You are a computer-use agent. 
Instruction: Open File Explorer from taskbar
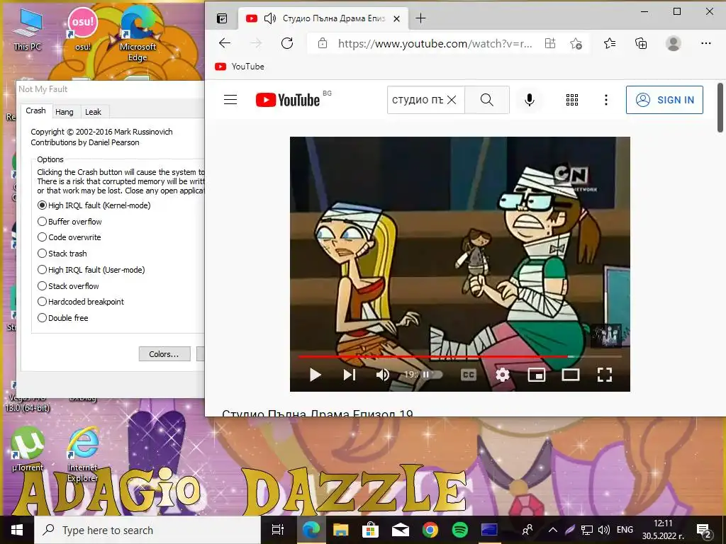click(x=341, y=530)
